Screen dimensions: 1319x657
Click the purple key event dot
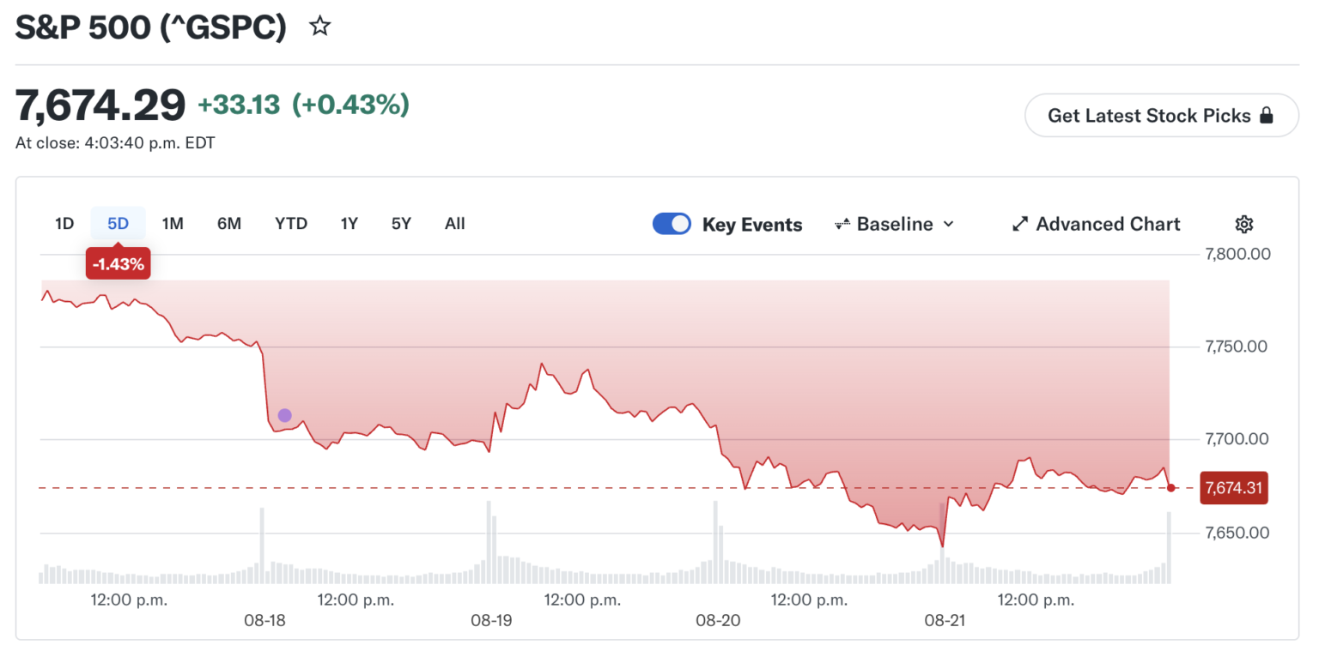pyautogui.click(x=285, y=415)
